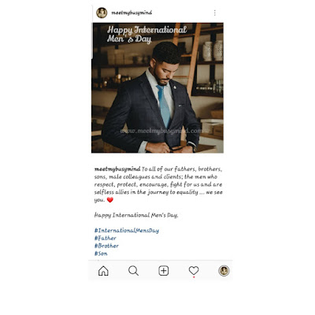This screenshot has height=315, width=315.
Task: Select the #Brother hashtag
Action: point(106,246)
